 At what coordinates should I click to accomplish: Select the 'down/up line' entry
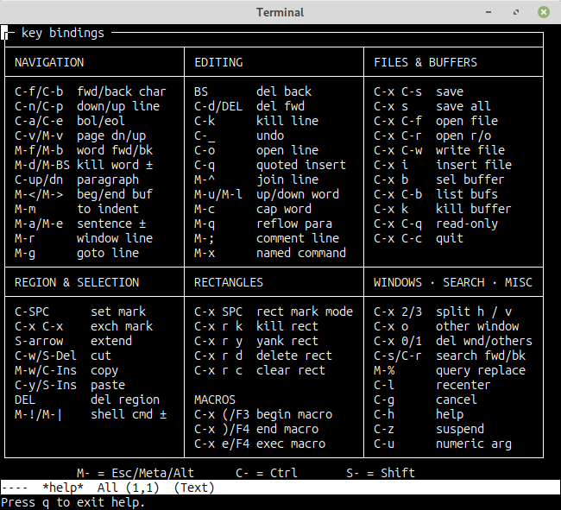87,106
